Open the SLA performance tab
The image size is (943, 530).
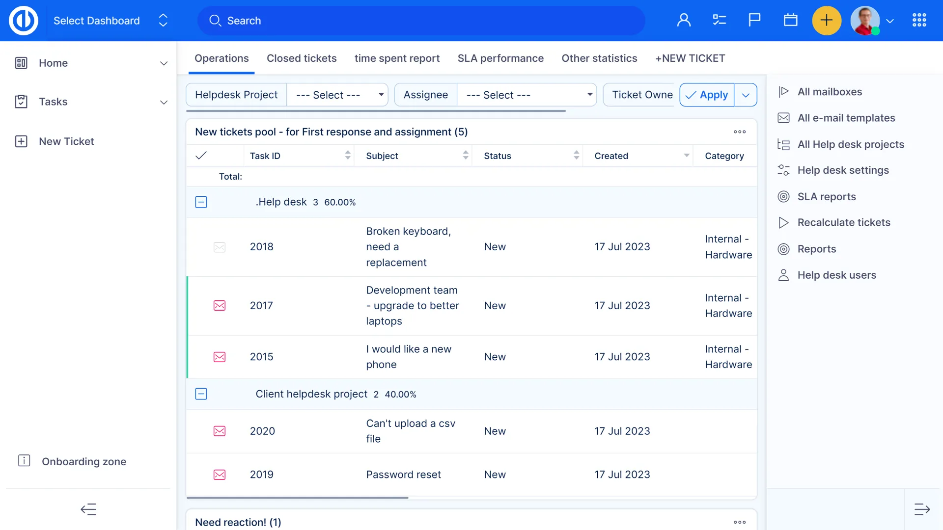coord(500,58)
